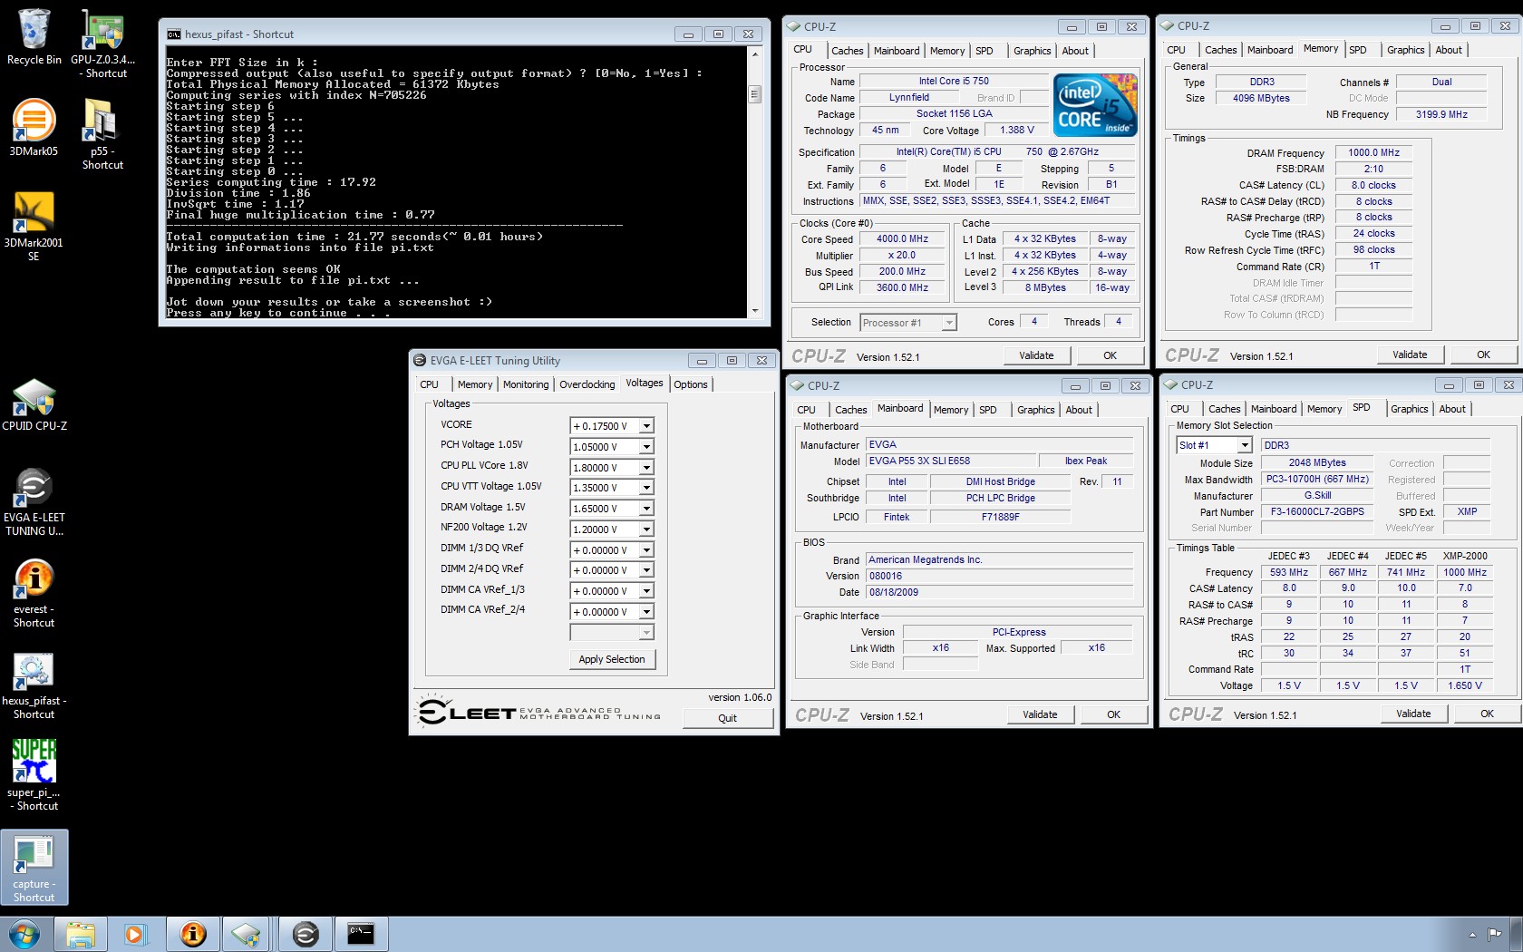Click OK in the CPU-Z SPD window
Screen dimensions: 1523x952
[1487, 714]
